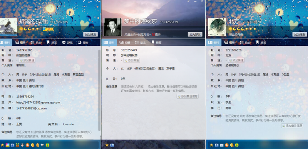Click 梦中的喀秋莎's portrait avatar
This screenshot has width=308, height=149.
click(x=112, y=27)
